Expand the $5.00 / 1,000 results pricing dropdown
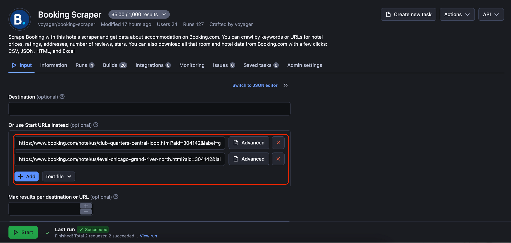 (139, 15)
